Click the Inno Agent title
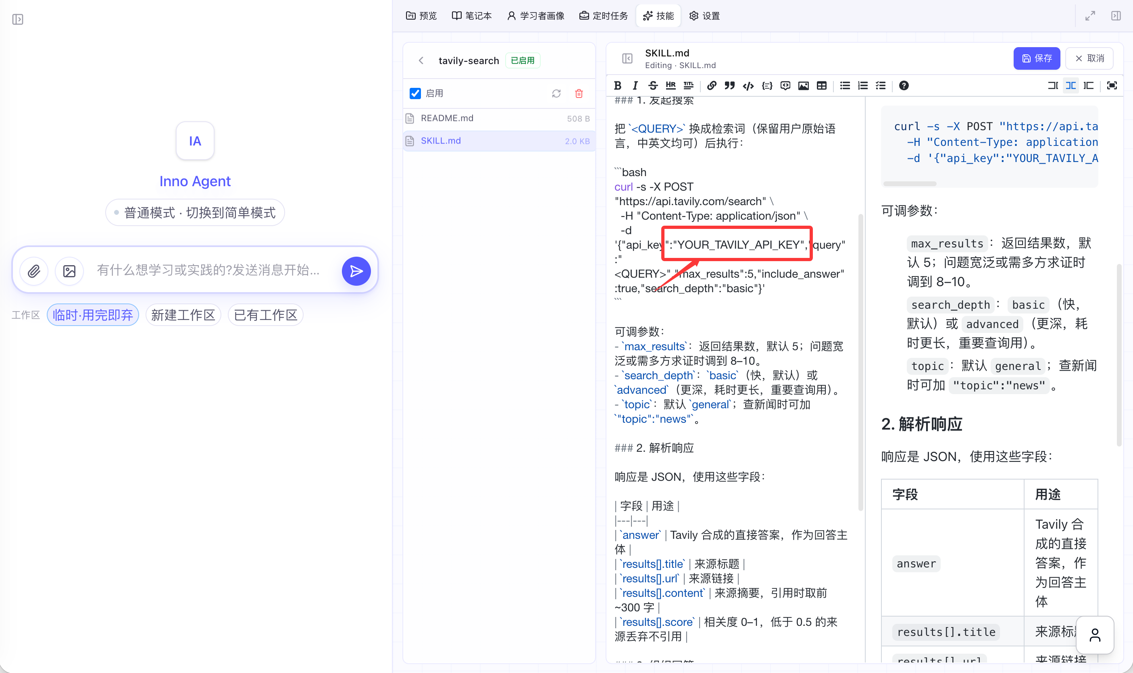 point(195,181)
